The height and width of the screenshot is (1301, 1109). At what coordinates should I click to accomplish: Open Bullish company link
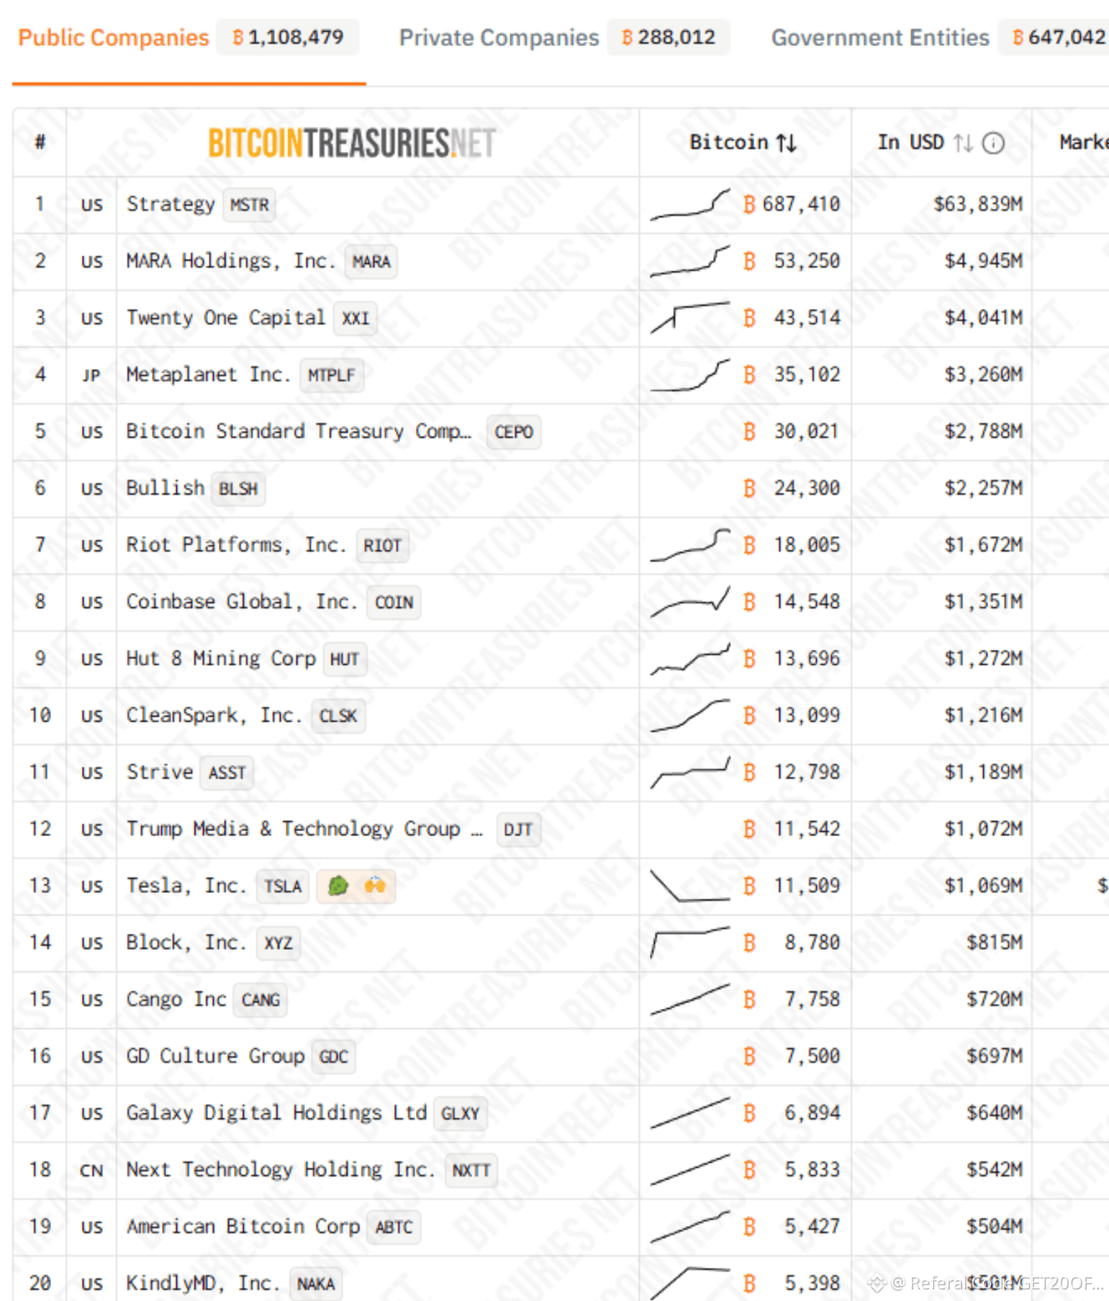pos(166,489)
